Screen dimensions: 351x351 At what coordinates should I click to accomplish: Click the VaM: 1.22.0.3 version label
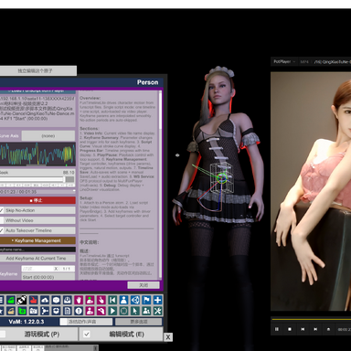[x=27, y=322]
